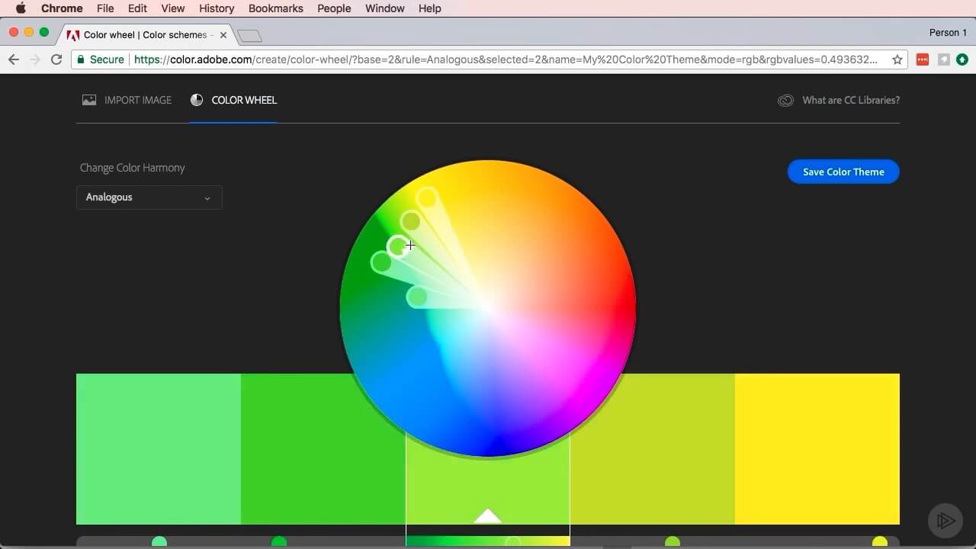Click the secure padlock icon
The height and width of the screenshot is (549, 976).
pyautogui.click(x=81, y=59)
